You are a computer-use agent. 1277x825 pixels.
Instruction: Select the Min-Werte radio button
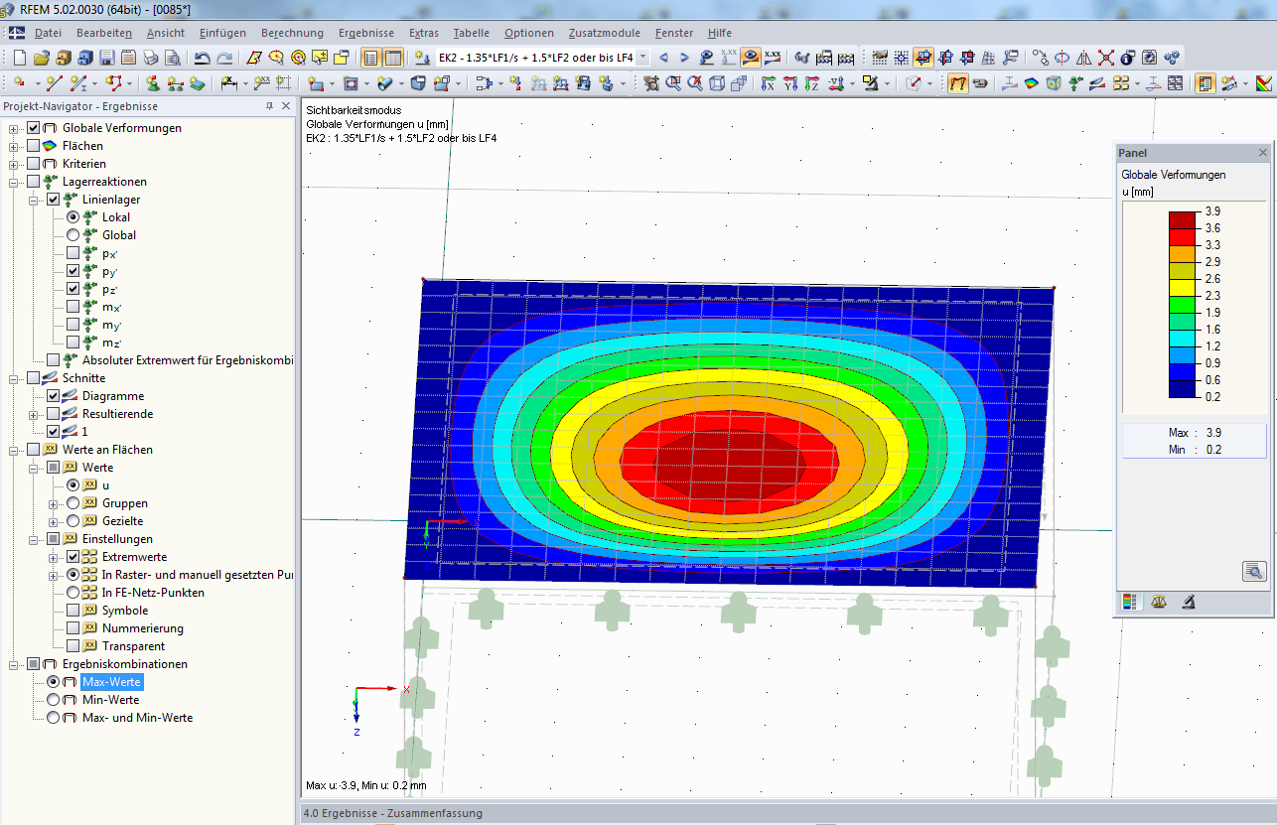coord(54,700)
